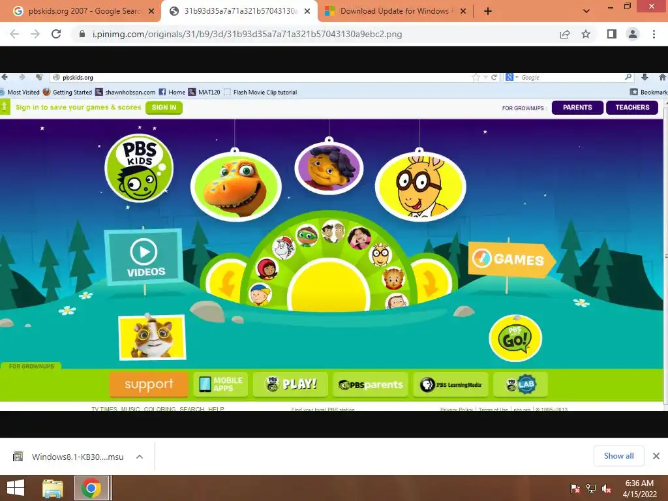Close the downloads bar
Image resolution: width=668 pixels, height=501 pixels.
[x=656, y=456]
